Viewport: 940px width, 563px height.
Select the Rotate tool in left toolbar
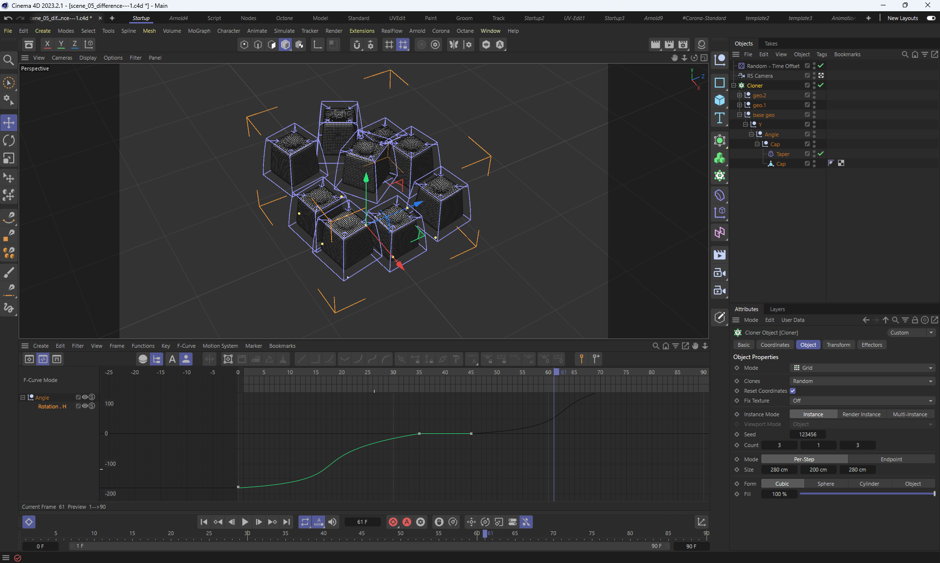coord(9,140)
